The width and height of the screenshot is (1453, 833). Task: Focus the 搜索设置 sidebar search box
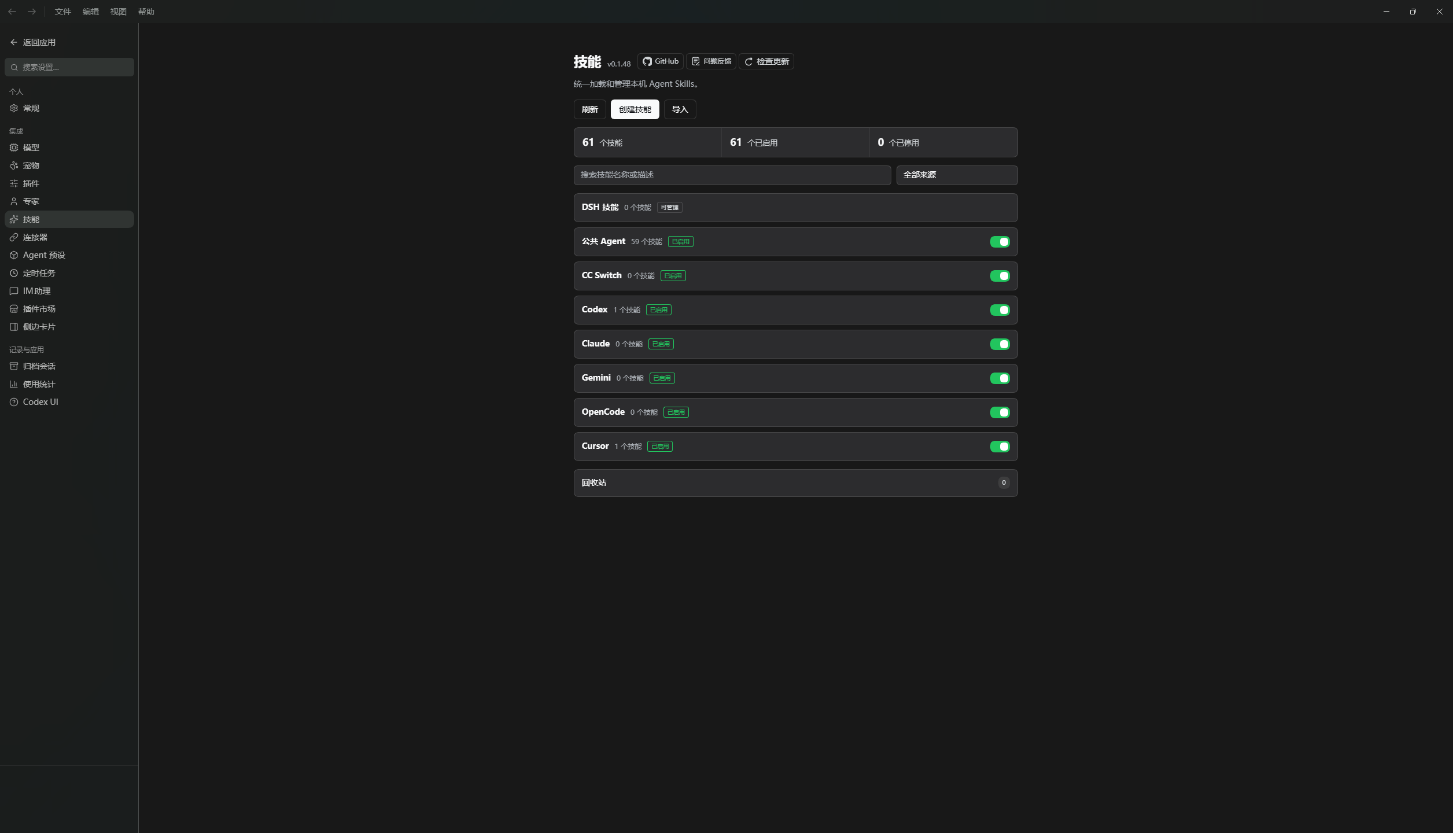[69, 67]
